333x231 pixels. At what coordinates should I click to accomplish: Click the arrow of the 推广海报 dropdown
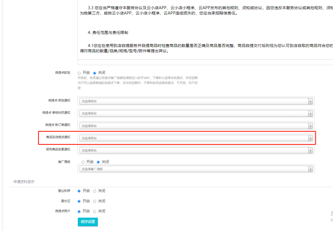point(310,169)
